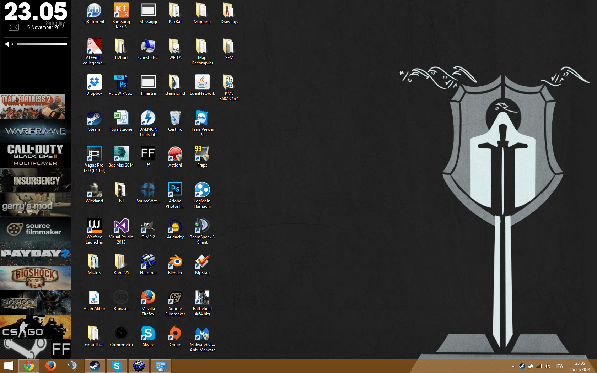Open the Blender desktop shortcut
The image size is (597, 373).
175,262
